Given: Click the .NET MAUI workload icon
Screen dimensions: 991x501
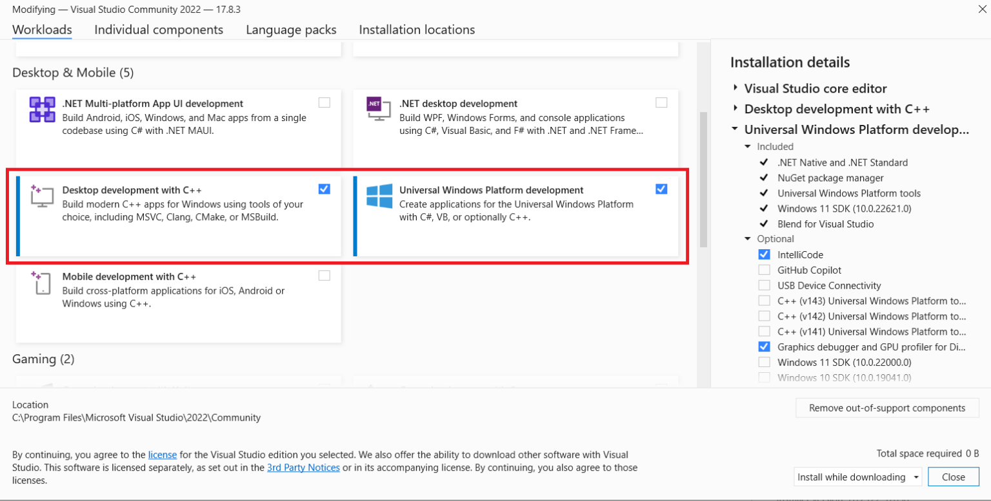Looking at the screenshot, I should (x=42, y=109).
